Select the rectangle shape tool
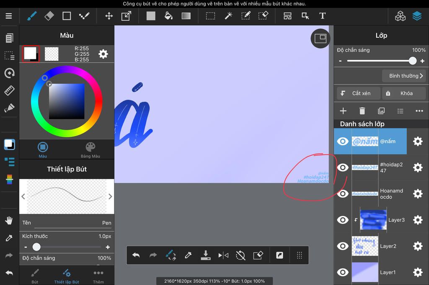Image resolution: width=429 pixels, height=285 pixels. pos(67,16)
